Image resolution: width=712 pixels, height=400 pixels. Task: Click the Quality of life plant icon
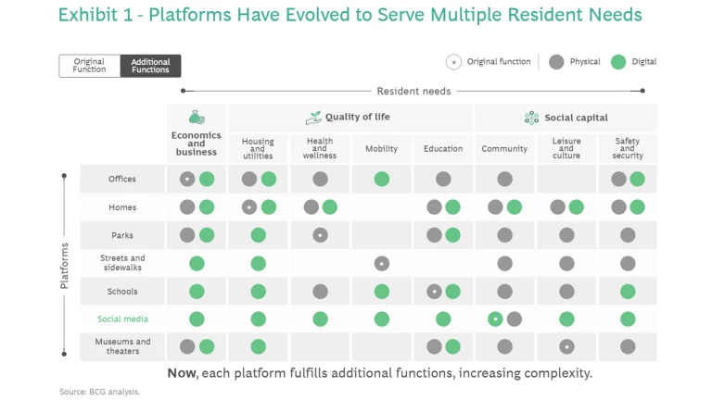[x=315, y=118]
